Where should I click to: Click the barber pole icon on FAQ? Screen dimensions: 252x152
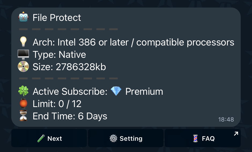195,138
